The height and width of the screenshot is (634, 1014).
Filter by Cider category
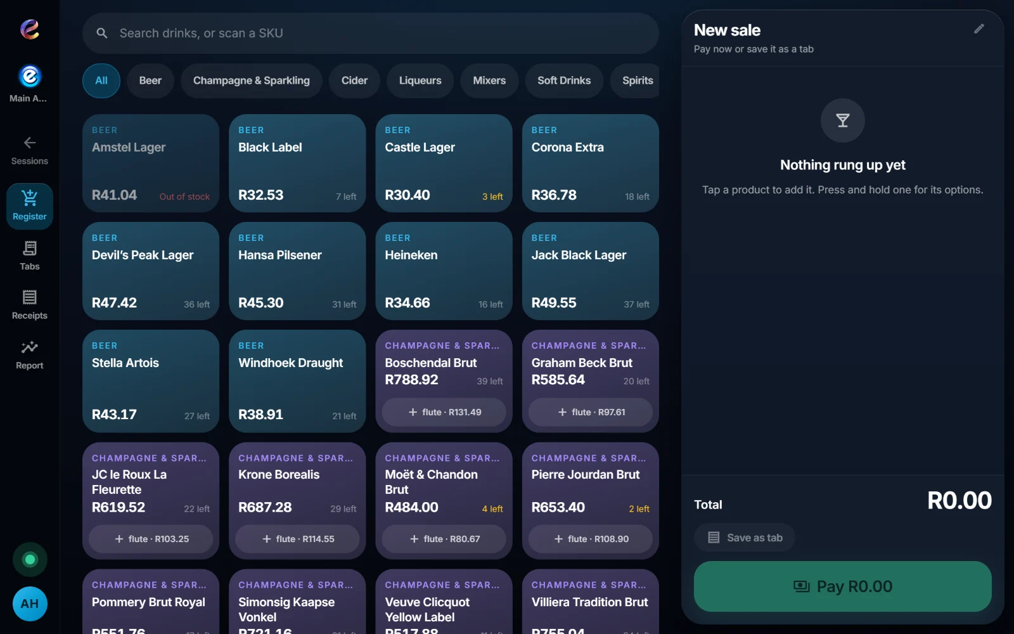pos(354,81)
